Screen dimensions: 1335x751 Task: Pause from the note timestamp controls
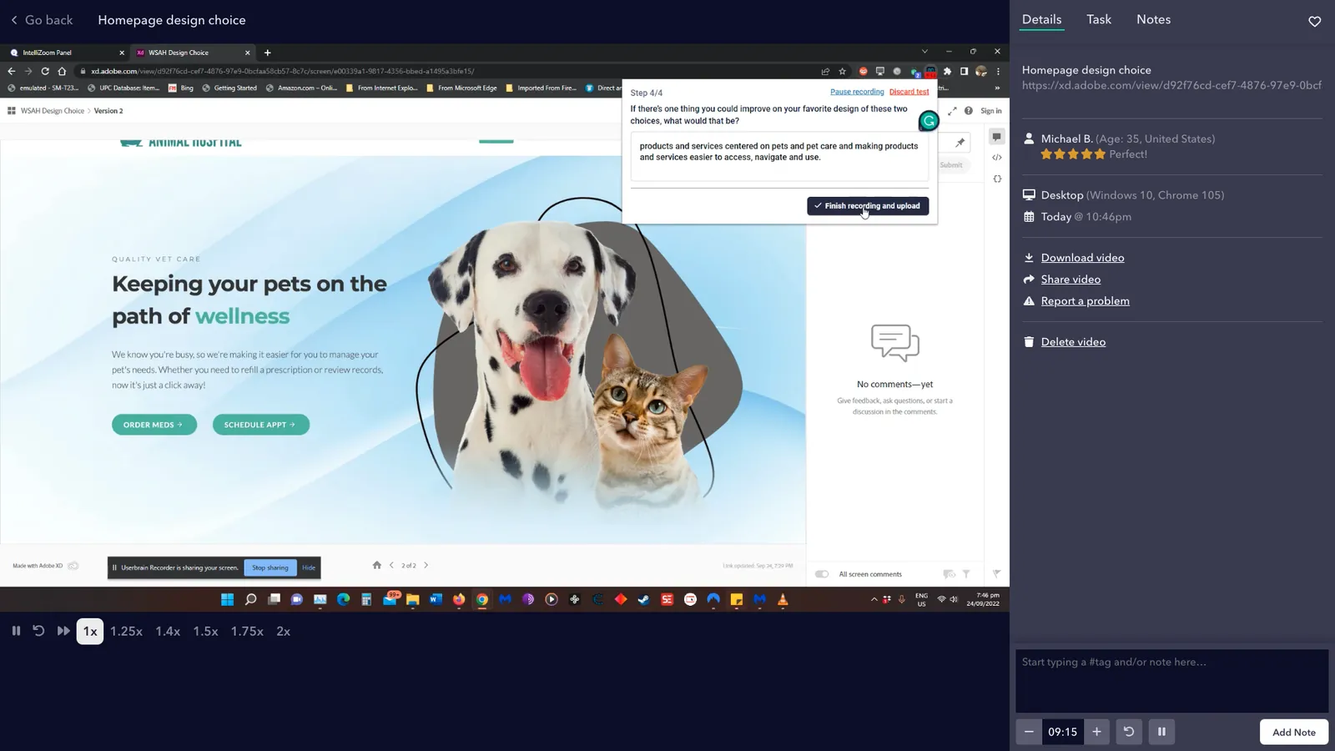[1161, 732]
